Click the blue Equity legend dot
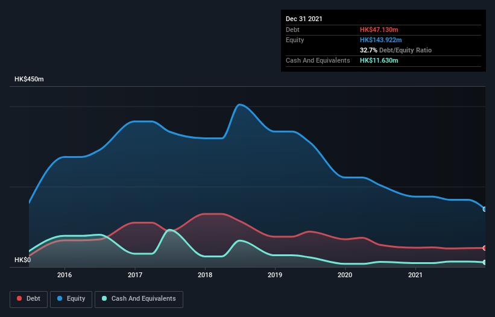 60,298
